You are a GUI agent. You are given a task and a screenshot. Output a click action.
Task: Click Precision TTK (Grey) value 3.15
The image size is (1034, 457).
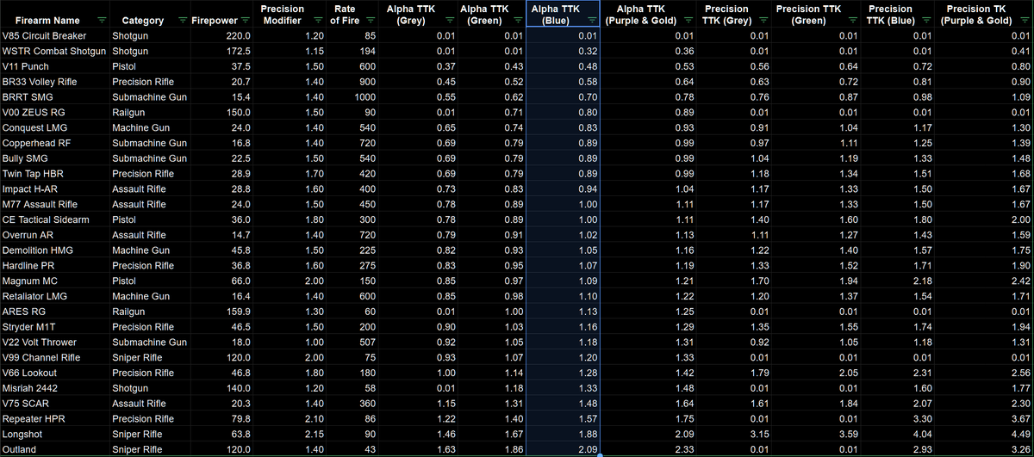(758, 434)
